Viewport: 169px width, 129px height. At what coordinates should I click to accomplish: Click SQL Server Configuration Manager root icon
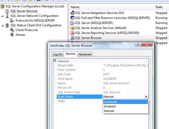(2, 6)
